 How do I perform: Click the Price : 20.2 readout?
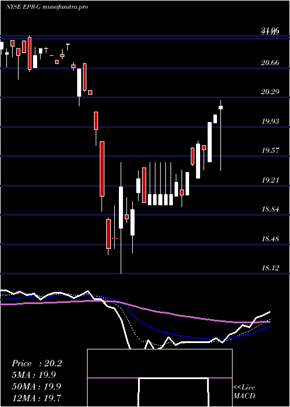[37, 363]
